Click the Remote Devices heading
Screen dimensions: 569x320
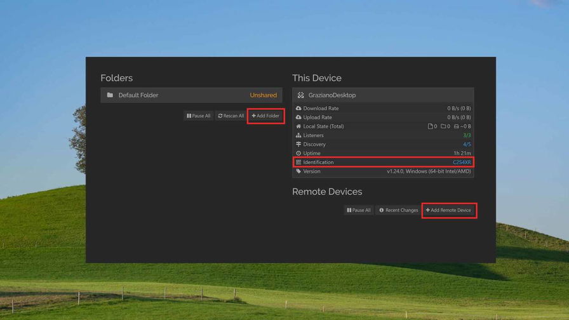327,192
